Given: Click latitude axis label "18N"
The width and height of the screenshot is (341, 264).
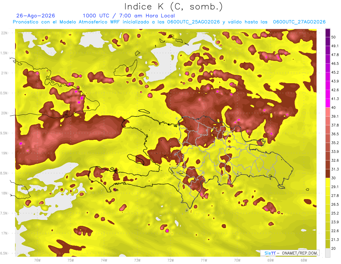Looking at the screenshot, I should tap(5, 193).
